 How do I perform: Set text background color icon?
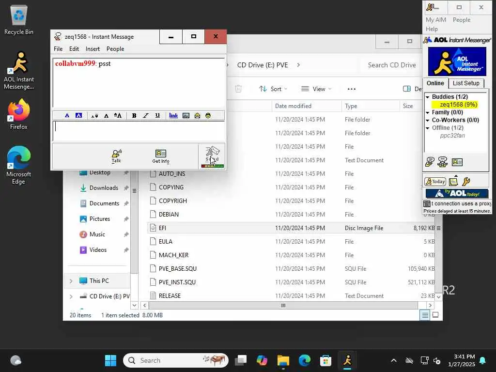78,115
